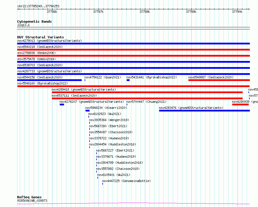This screenshot has height=207, width=258.
Task: Click the nsv6538703 Sedlazeck2020 label
Action: (40, 65)
